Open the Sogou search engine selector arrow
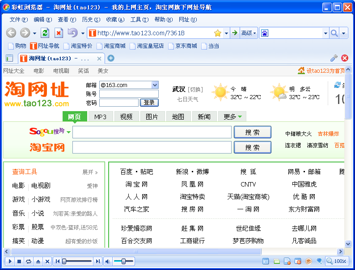The image size is (355, 270). coord(68,132)
